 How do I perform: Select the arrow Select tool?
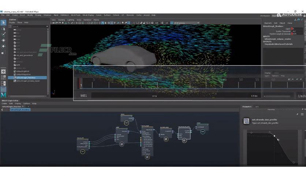click(x=3, y=23)
